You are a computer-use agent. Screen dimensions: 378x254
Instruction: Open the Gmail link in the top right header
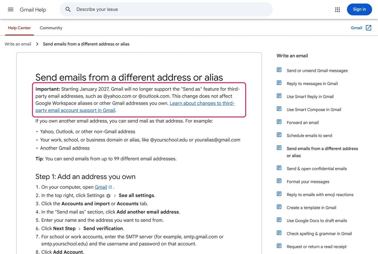click(x=356, y=28)
